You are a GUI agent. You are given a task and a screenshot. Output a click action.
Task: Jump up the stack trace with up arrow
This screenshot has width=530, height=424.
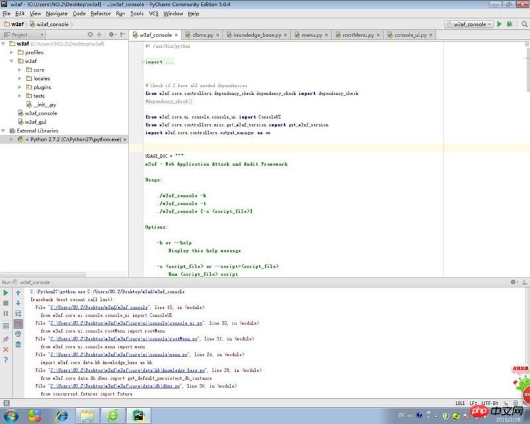click(x=19, y=292)
